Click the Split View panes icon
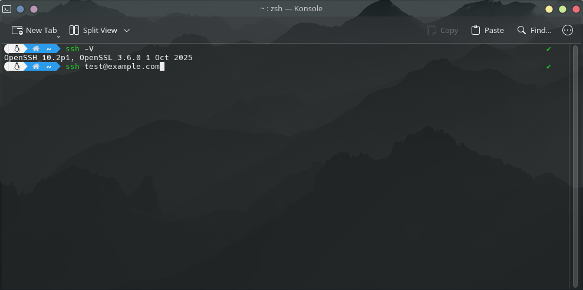 click(x=74, y=30)
